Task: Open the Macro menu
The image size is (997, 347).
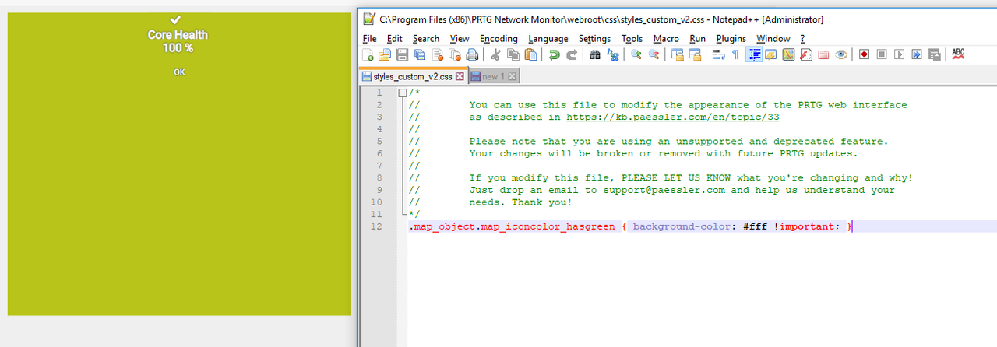Action: (666, 38)
